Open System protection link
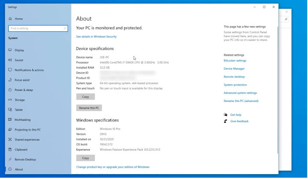308x179 pixels. click(x=235, y=85)
